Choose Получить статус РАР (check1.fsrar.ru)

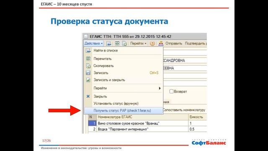point(124,111)
